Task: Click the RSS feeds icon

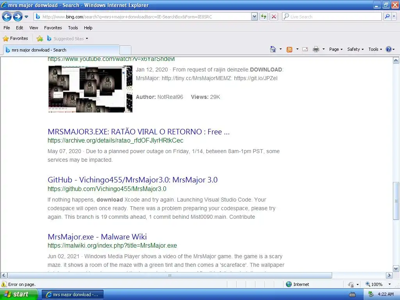Action: (x=289, y=50)
